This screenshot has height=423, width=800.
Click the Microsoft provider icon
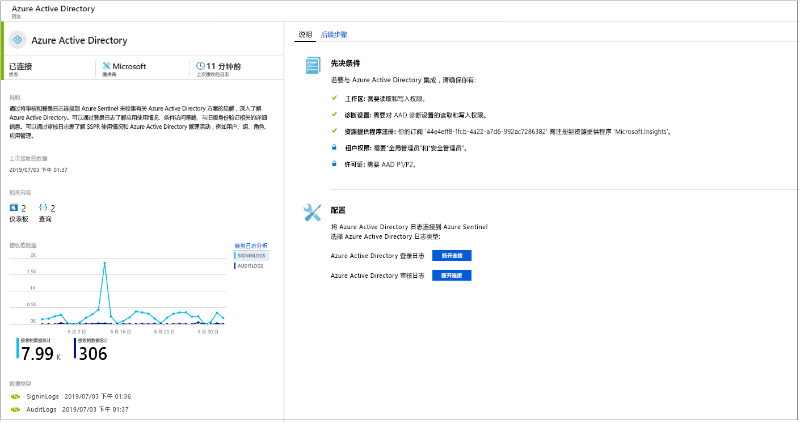click(106, 66)
